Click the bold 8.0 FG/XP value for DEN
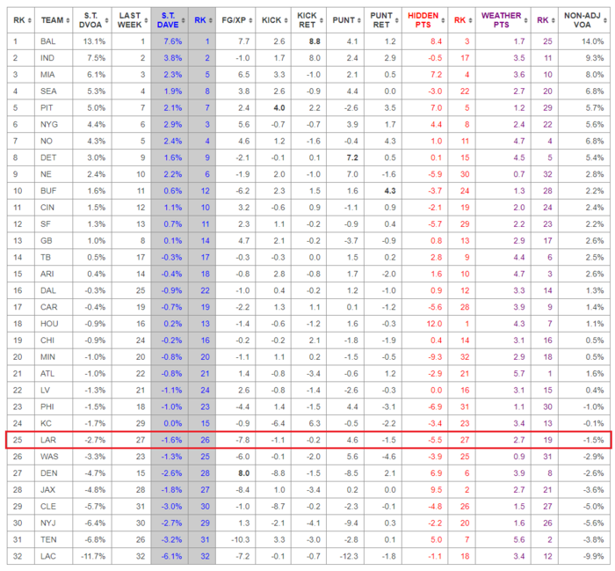The width and height of the screenshot is (615, 571). click(x=244, y=473)
